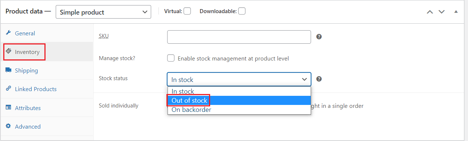Tick the Downloadable checkbox
This screenshot has width=468, height=141.
[x=242, y=11]
